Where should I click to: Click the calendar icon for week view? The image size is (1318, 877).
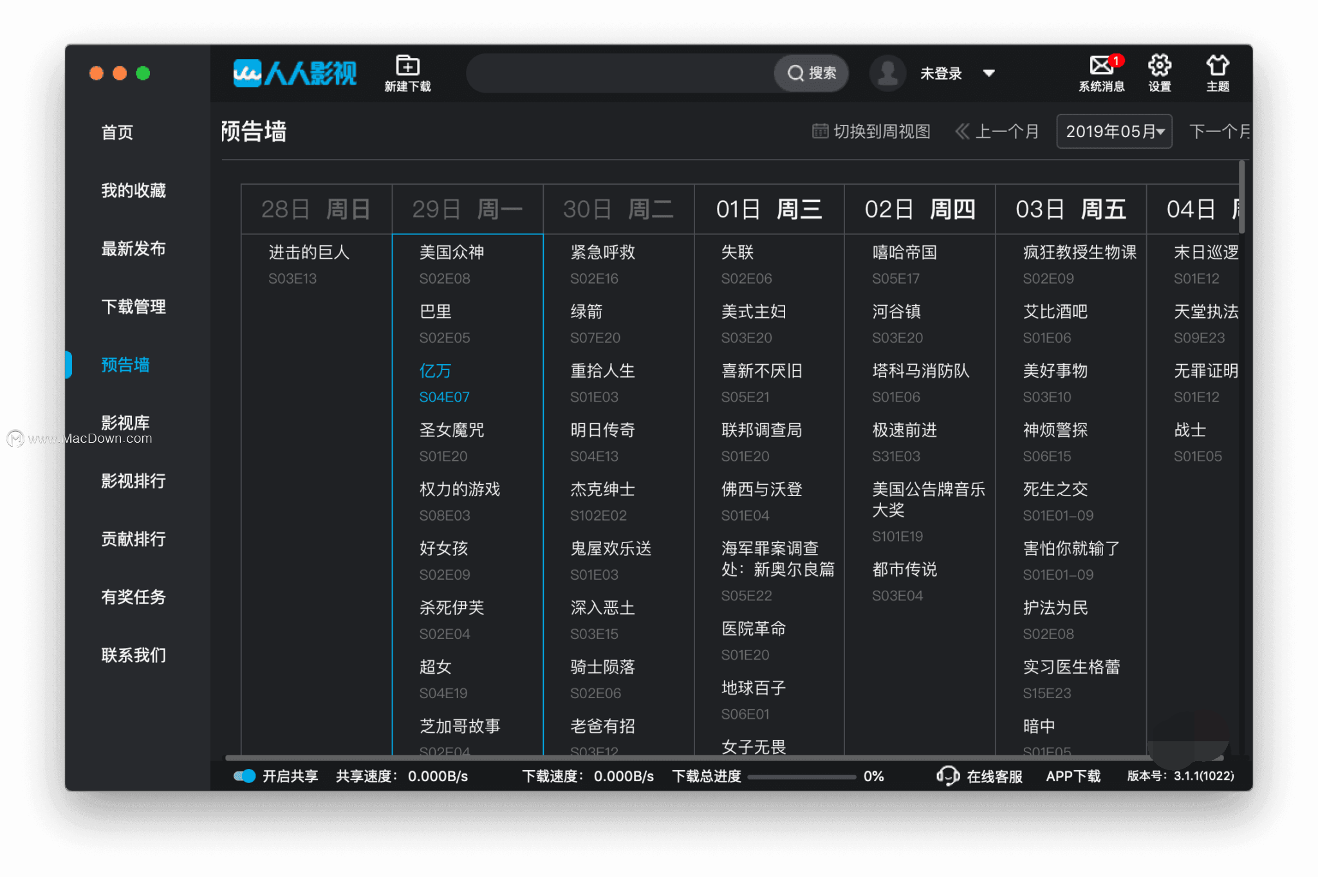click(820, 131)
